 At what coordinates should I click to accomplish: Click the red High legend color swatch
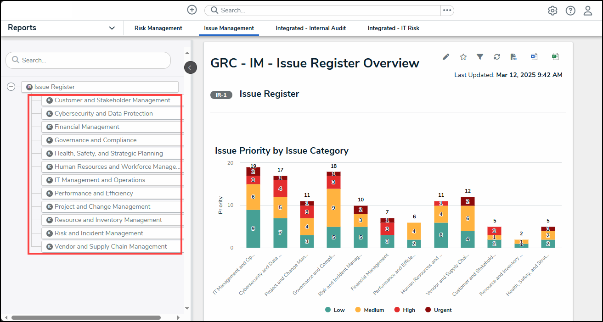click(397, 310)
